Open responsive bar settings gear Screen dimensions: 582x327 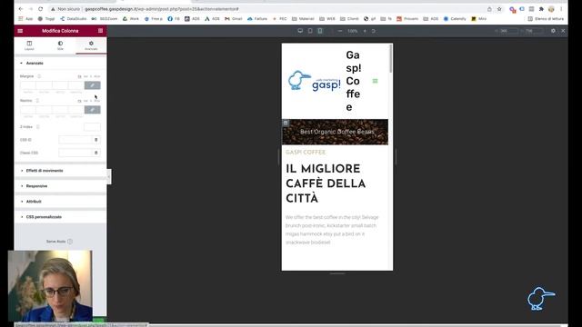pyautogui.click(x=553, y=31)
